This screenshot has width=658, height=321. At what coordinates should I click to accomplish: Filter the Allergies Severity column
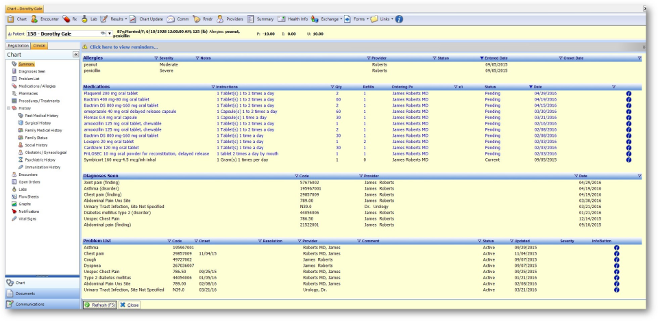(x=156, y=58)
